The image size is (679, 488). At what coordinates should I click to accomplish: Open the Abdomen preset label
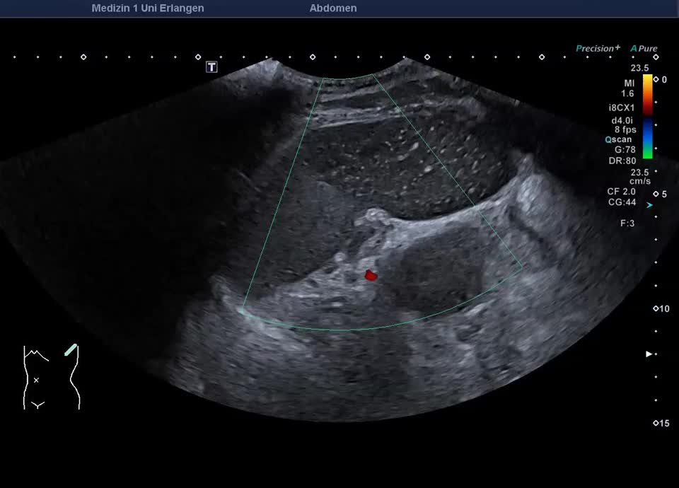[x=332, y=8]
